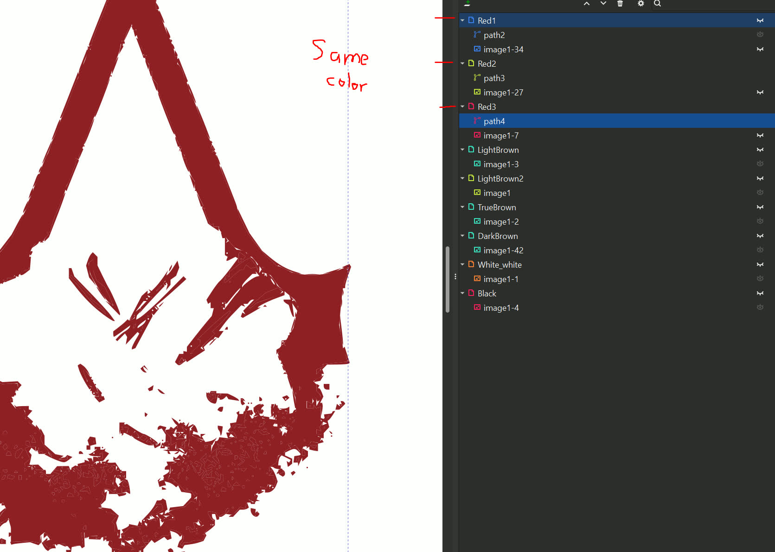Unhide the image1-34 object

point(760,49)
